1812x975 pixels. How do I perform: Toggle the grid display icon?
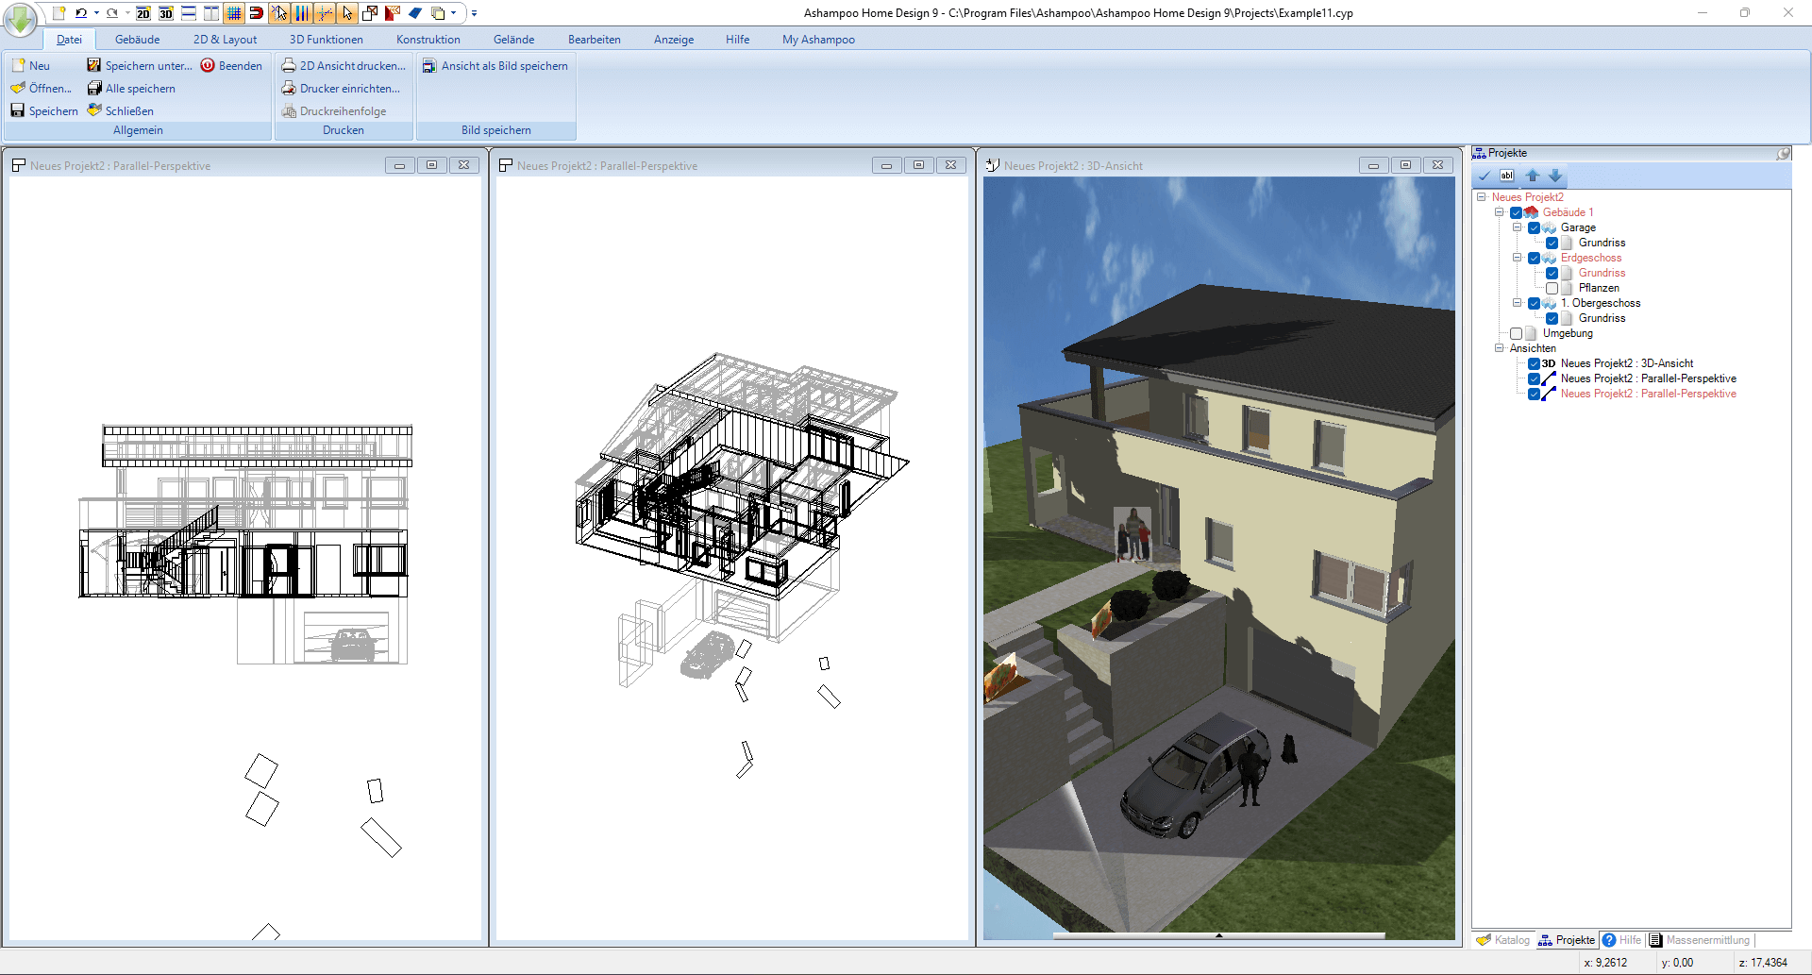pyautogui.click(x=233, y=14)
